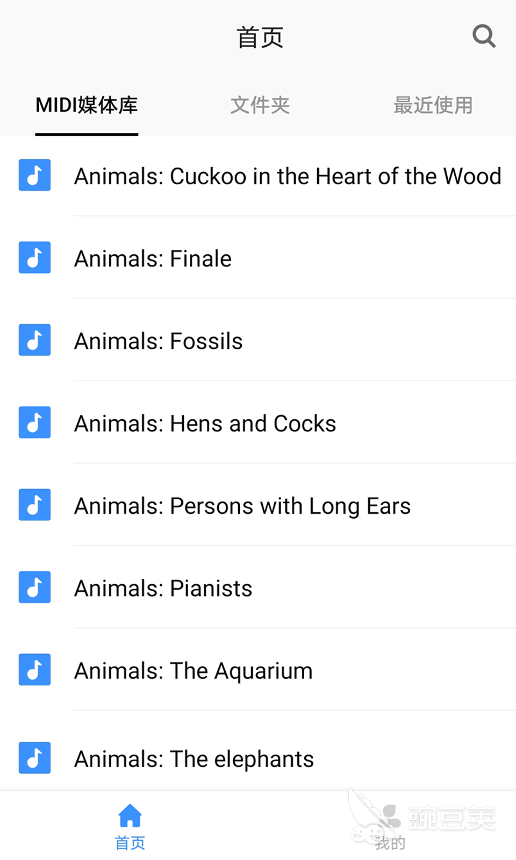
Task: Click music icon next to Hens and Cocks
Action: 35,422
